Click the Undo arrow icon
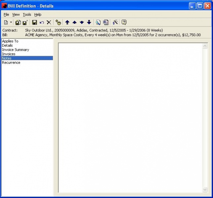 point(42,22)
